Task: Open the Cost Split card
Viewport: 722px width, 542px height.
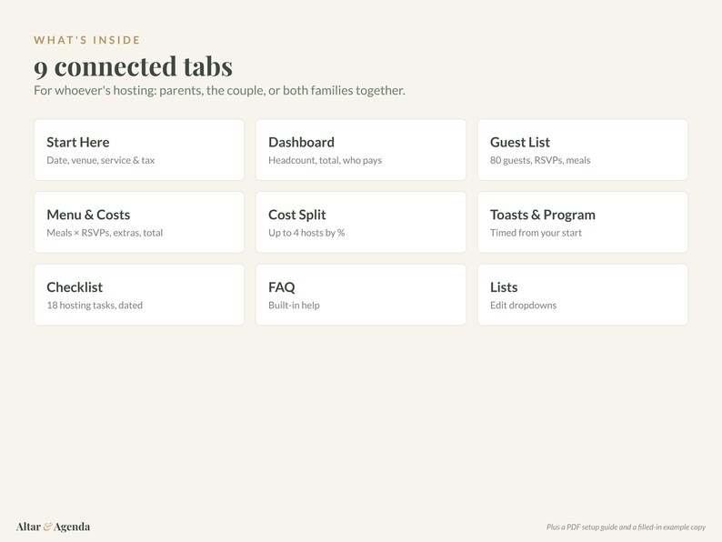Action: pos(361,222)
